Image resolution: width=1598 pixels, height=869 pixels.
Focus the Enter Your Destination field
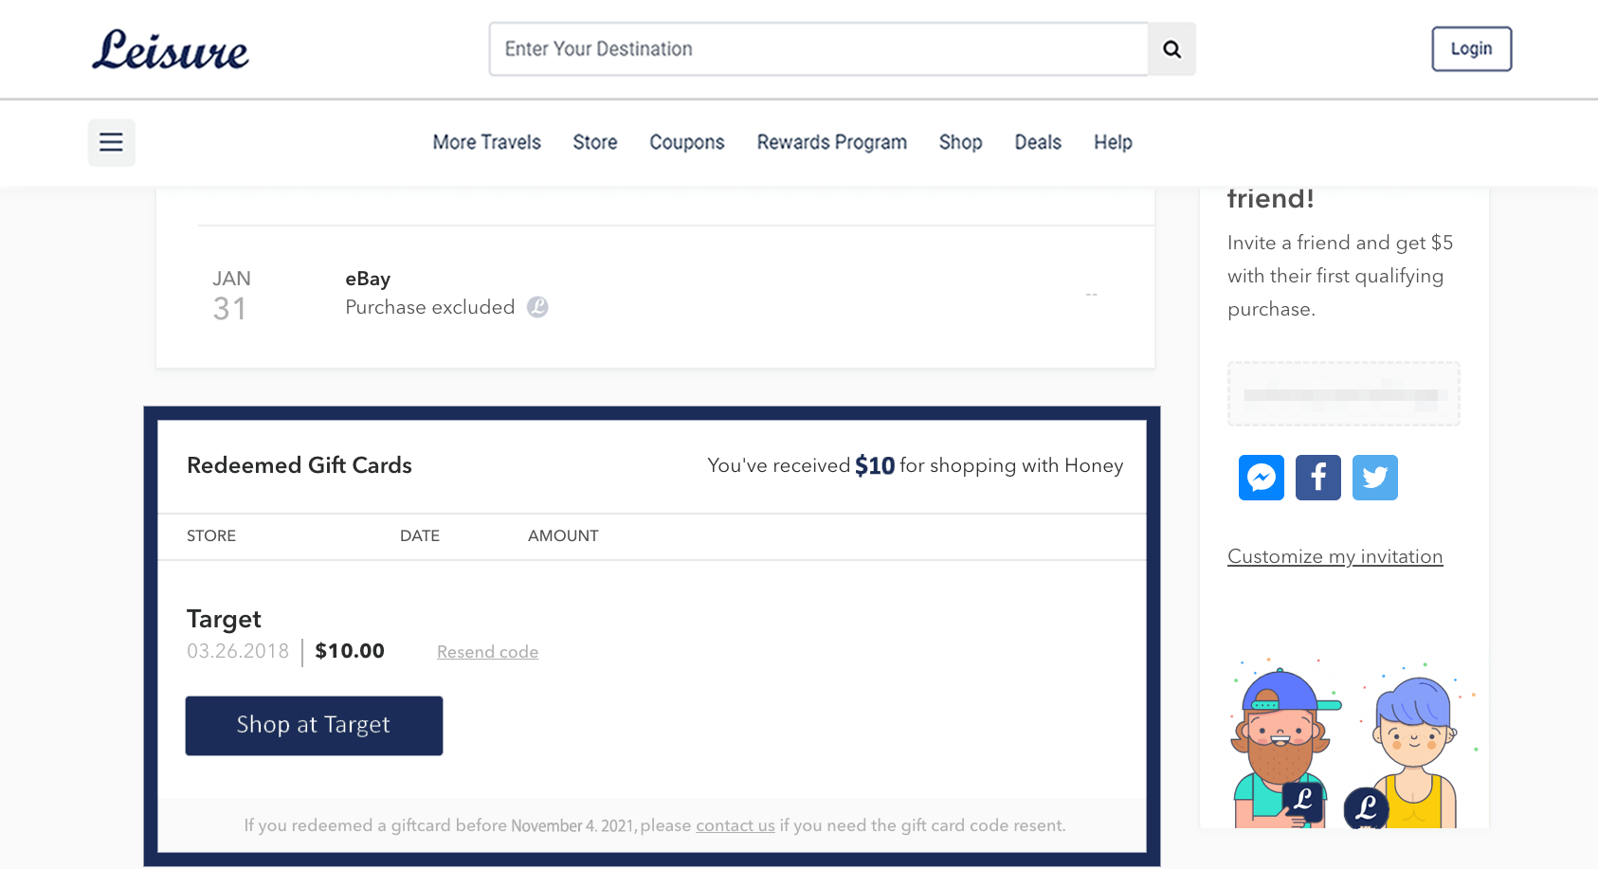pyautogui.click(x=819, y=49)
